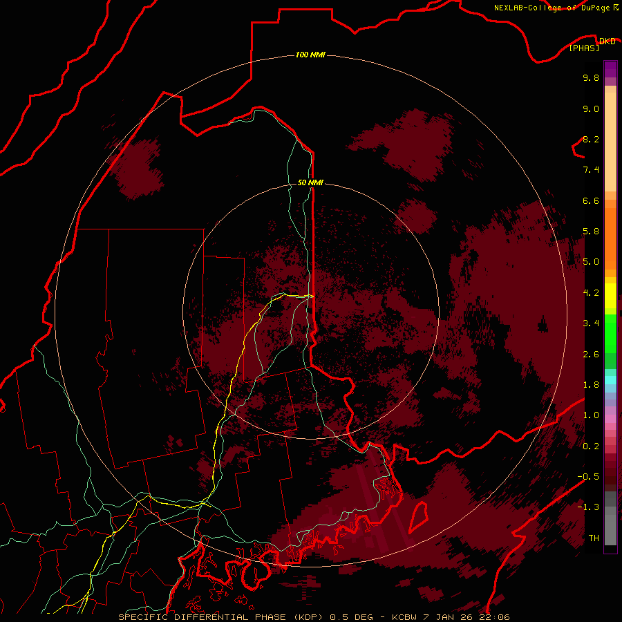This screenshot has height=622, width=622.
Task: Click the 'KCBW' radar site identifier
Action: (x=404, y=617)
